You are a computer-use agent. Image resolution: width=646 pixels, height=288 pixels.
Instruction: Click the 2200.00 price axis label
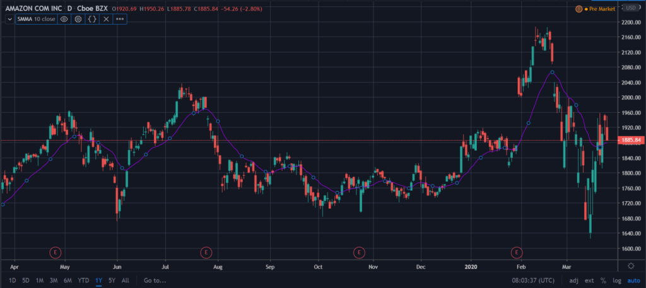click(631, 22)
